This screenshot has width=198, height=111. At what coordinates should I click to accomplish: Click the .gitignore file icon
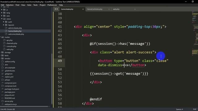tap(2, 74)
